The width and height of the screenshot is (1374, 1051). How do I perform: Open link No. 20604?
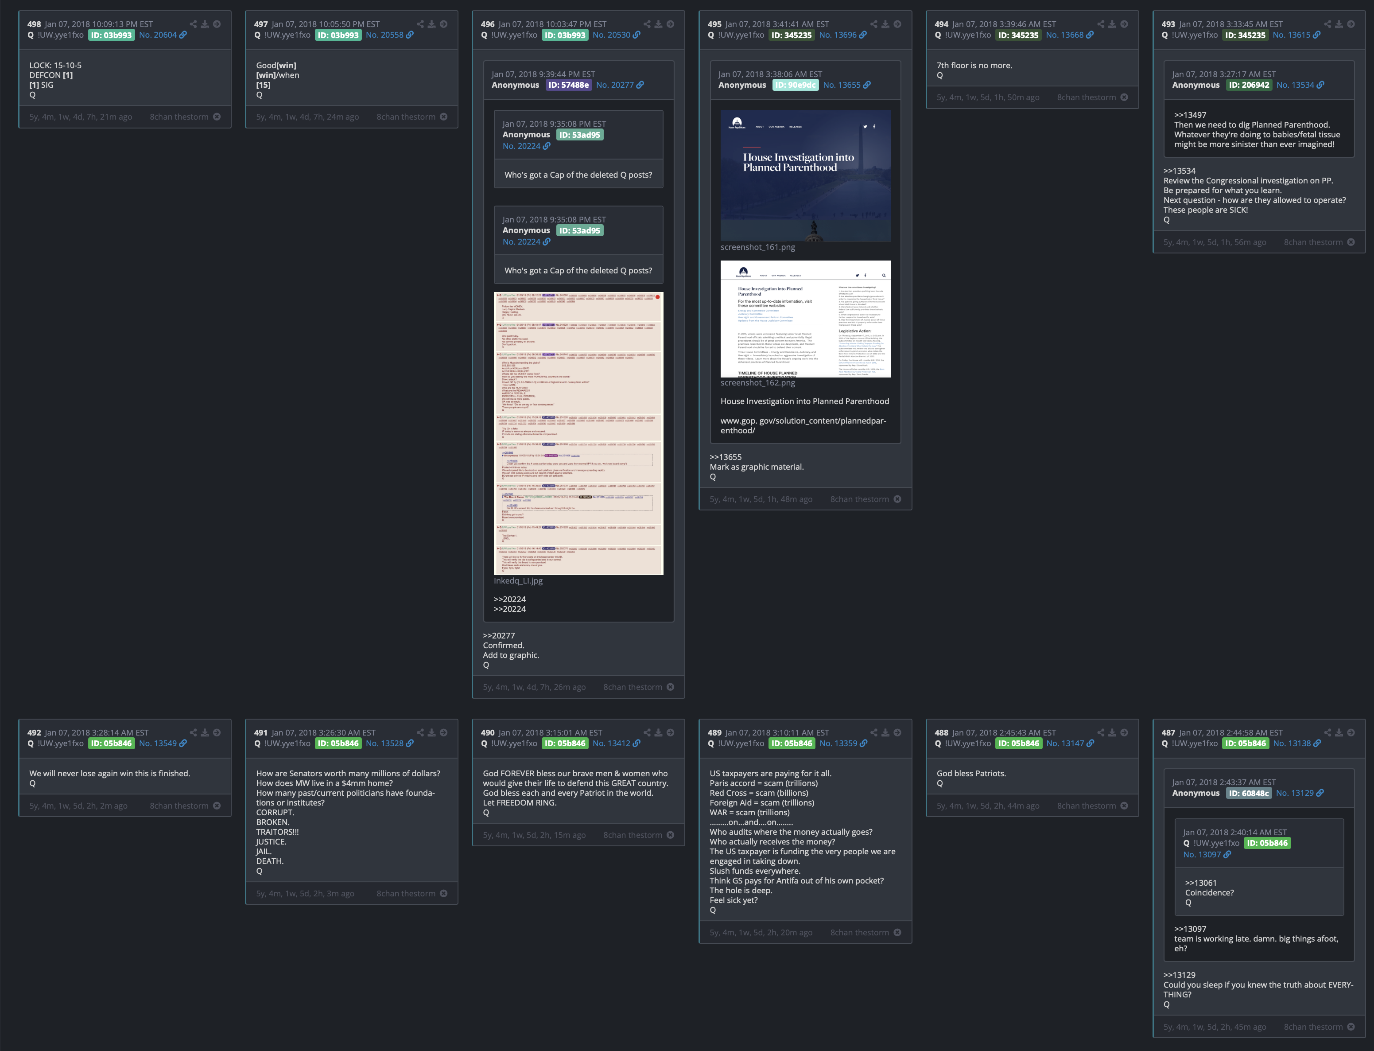pyautogui.click(x=163, y=35)
